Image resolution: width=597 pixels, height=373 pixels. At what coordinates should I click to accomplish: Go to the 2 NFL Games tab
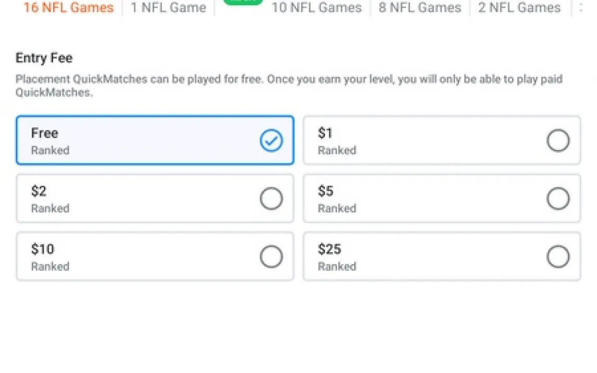coord(519,8)
